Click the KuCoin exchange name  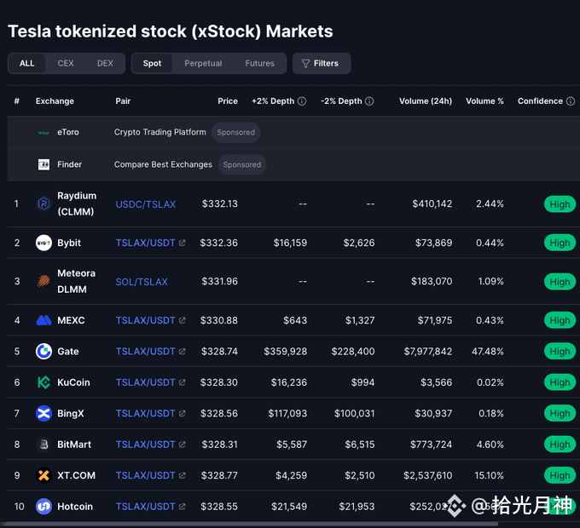[x=73, y=382]
